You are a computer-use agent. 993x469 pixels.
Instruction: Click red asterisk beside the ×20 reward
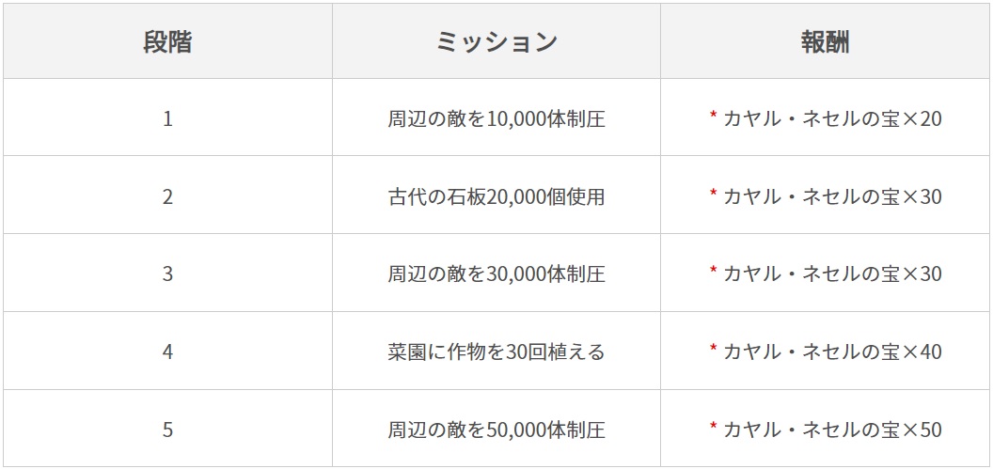tap(714, 117)
